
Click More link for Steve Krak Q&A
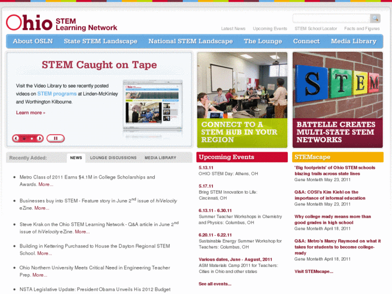point(82,232)
